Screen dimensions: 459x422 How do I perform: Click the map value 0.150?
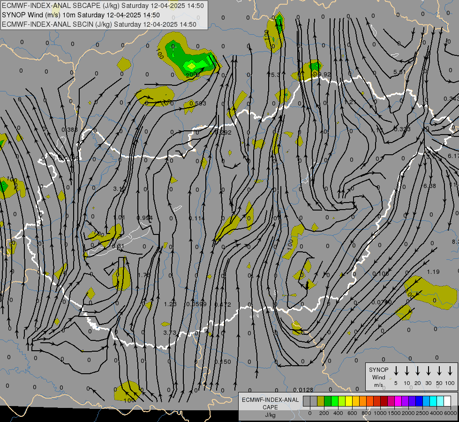(x=223, y=362)
